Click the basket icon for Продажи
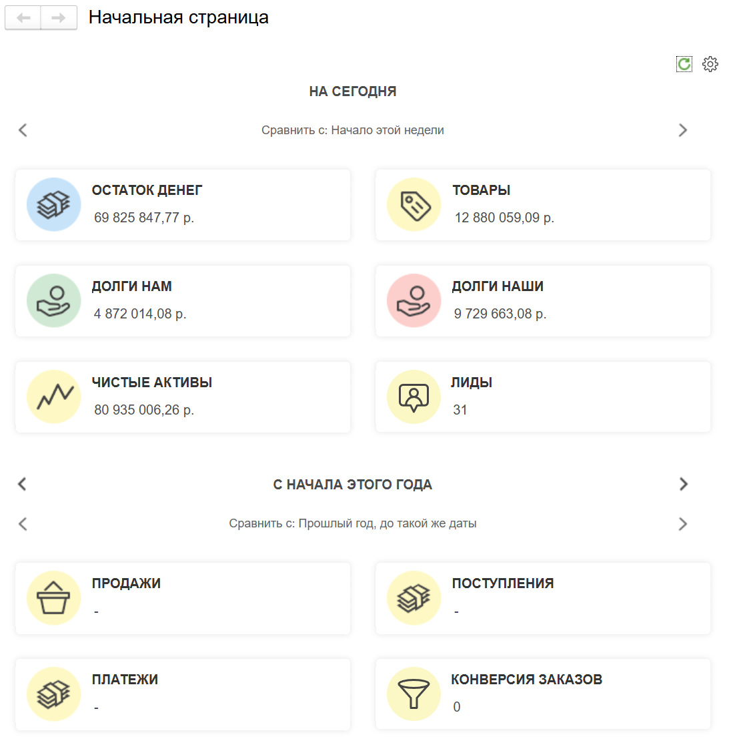This screenshot has height=745, width=749. 54,597
